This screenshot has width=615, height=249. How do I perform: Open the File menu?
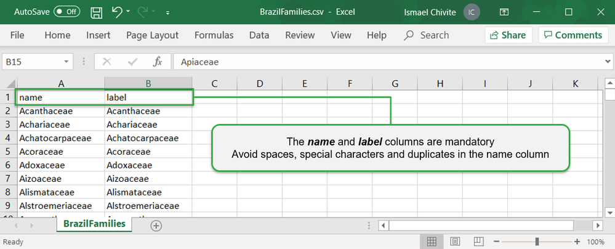click(17, 35)
